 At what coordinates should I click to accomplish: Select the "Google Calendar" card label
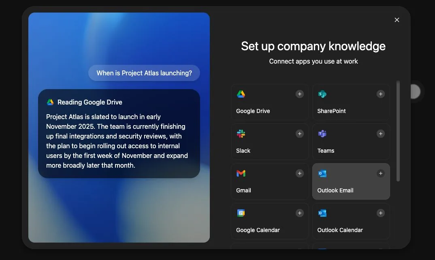point(258,230)
